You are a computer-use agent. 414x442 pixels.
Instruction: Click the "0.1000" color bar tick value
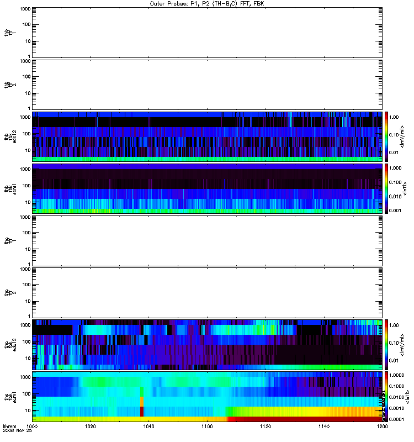tap(396, 386)
